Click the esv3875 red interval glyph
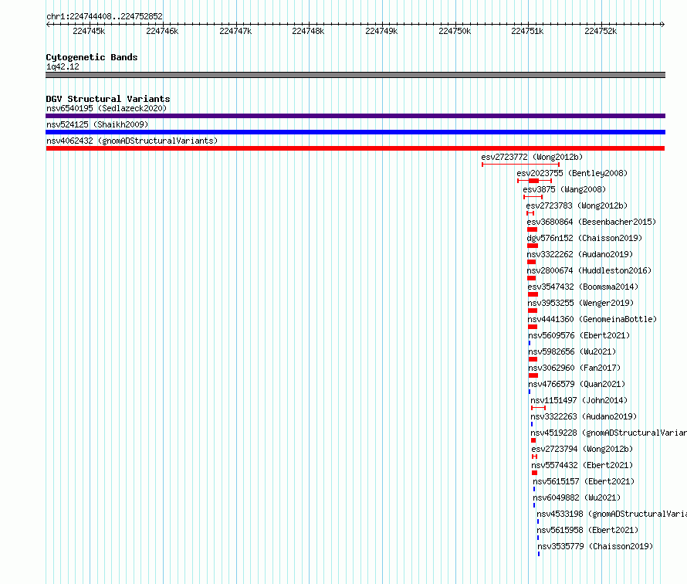The image size is (687, 584). [533, 197]
